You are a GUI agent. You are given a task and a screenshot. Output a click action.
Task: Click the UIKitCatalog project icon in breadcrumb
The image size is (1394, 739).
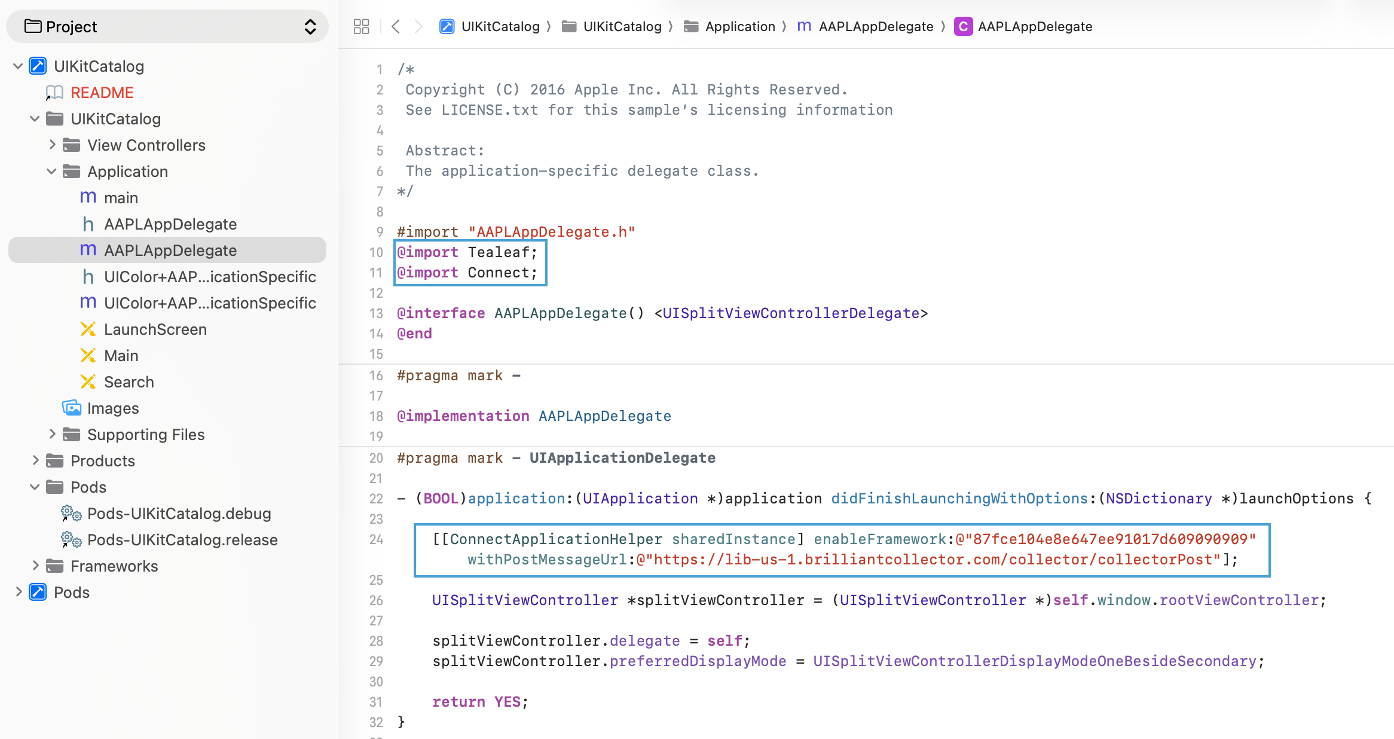tap(447, 26)
